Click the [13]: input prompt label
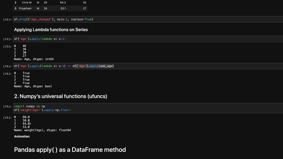The image size is (283, 159). [8, 39]
